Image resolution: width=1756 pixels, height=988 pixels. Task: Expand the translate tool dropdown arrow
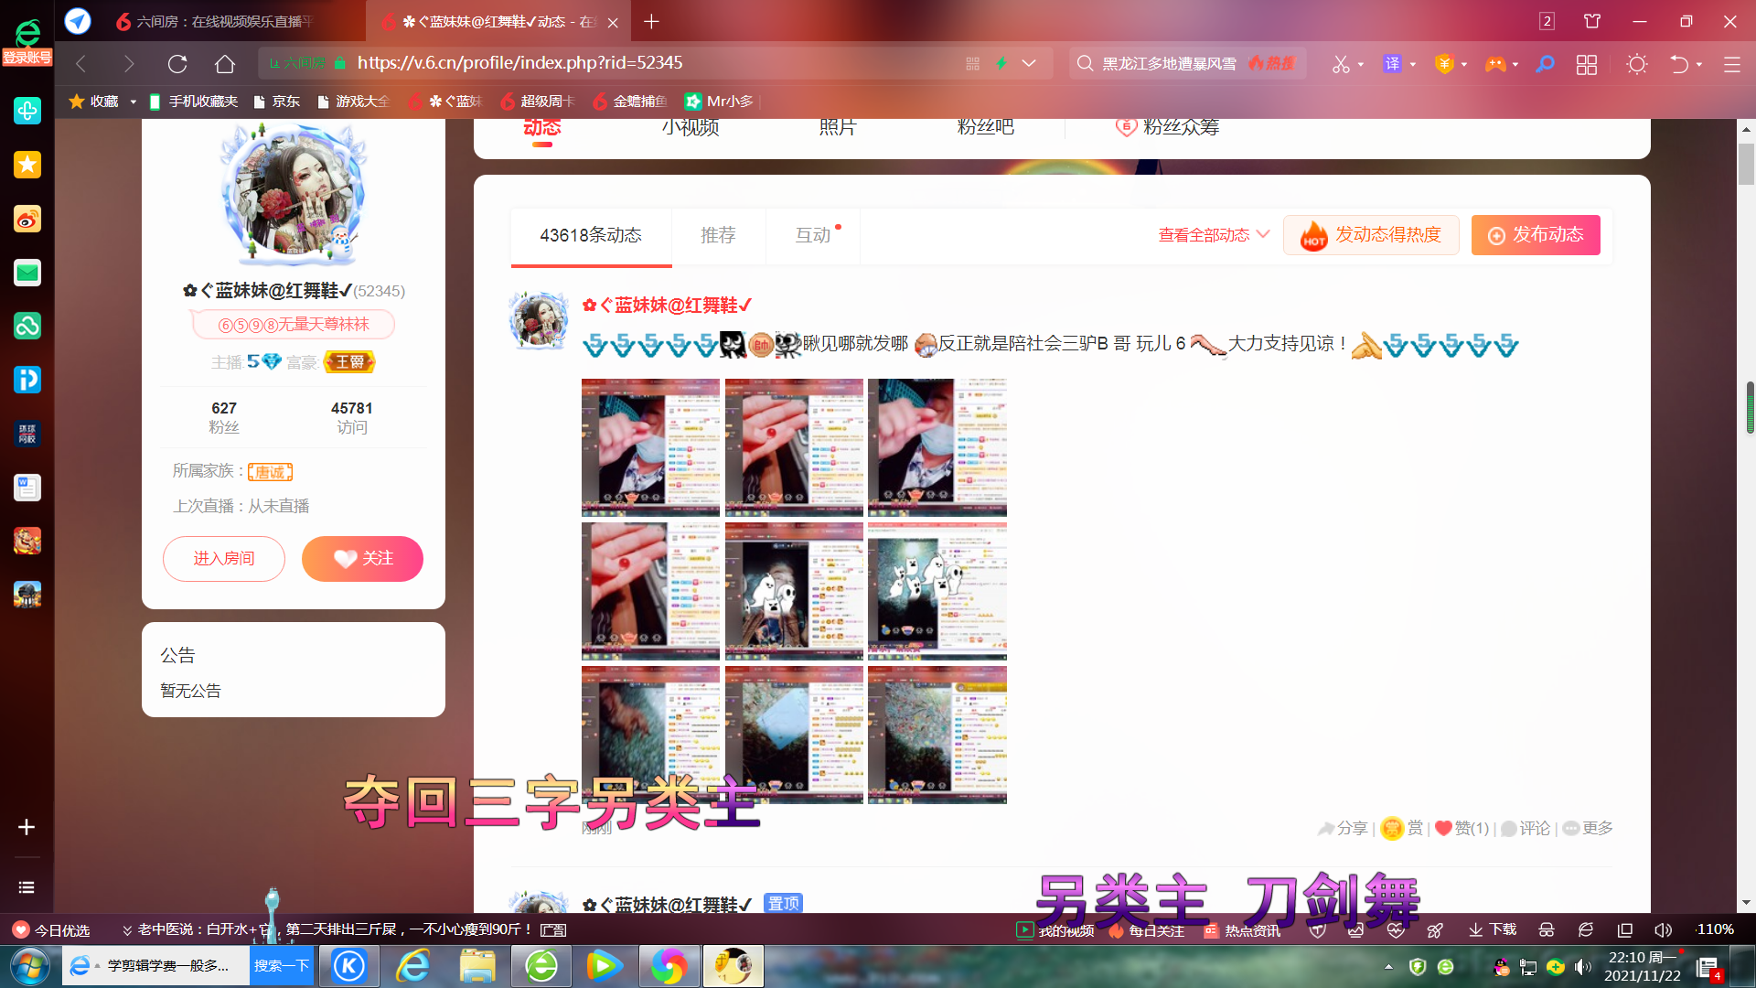1413,64
